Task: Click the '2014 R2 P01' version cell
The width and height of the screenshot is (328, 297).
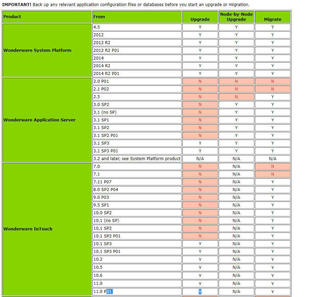Action: (x=137, y=74)
